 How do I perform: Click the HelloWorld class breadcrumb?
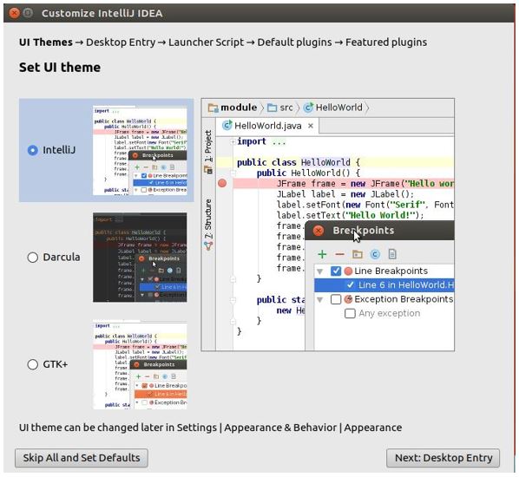332,108
